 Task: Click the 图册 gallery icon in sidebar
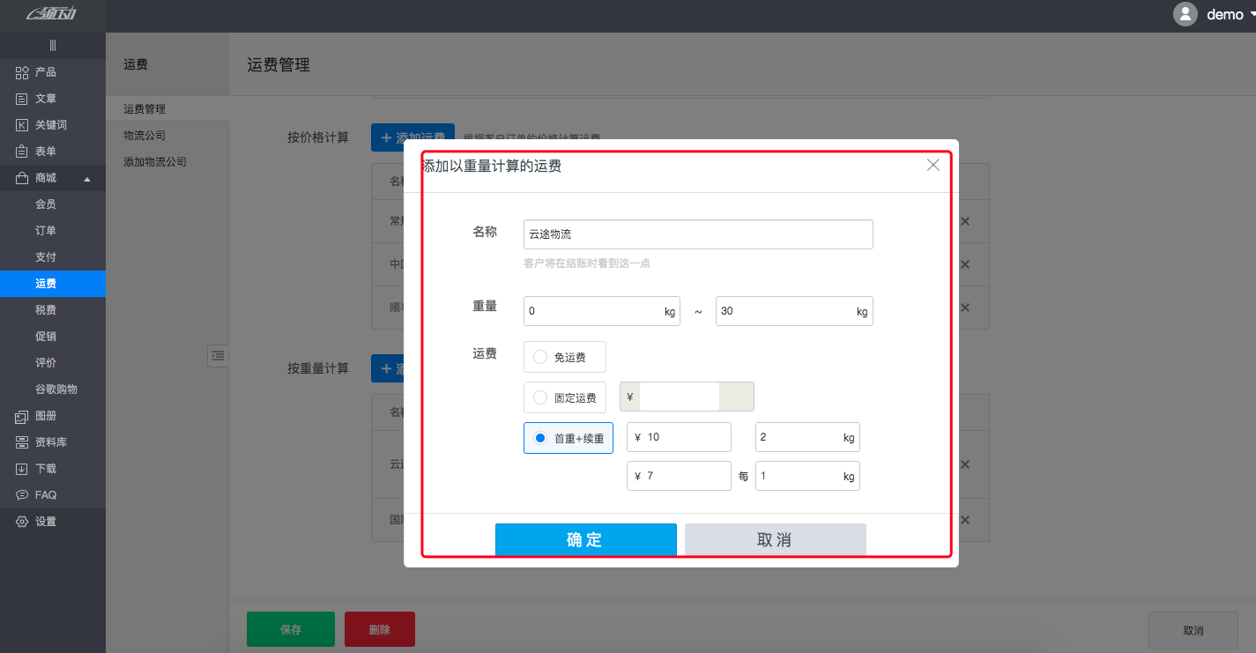[x=23, y=416]
